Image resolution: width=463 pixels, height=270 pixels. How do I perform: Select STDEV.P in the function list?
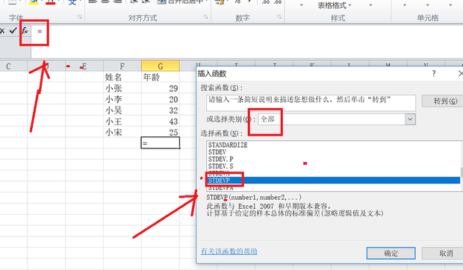[220, 159]
